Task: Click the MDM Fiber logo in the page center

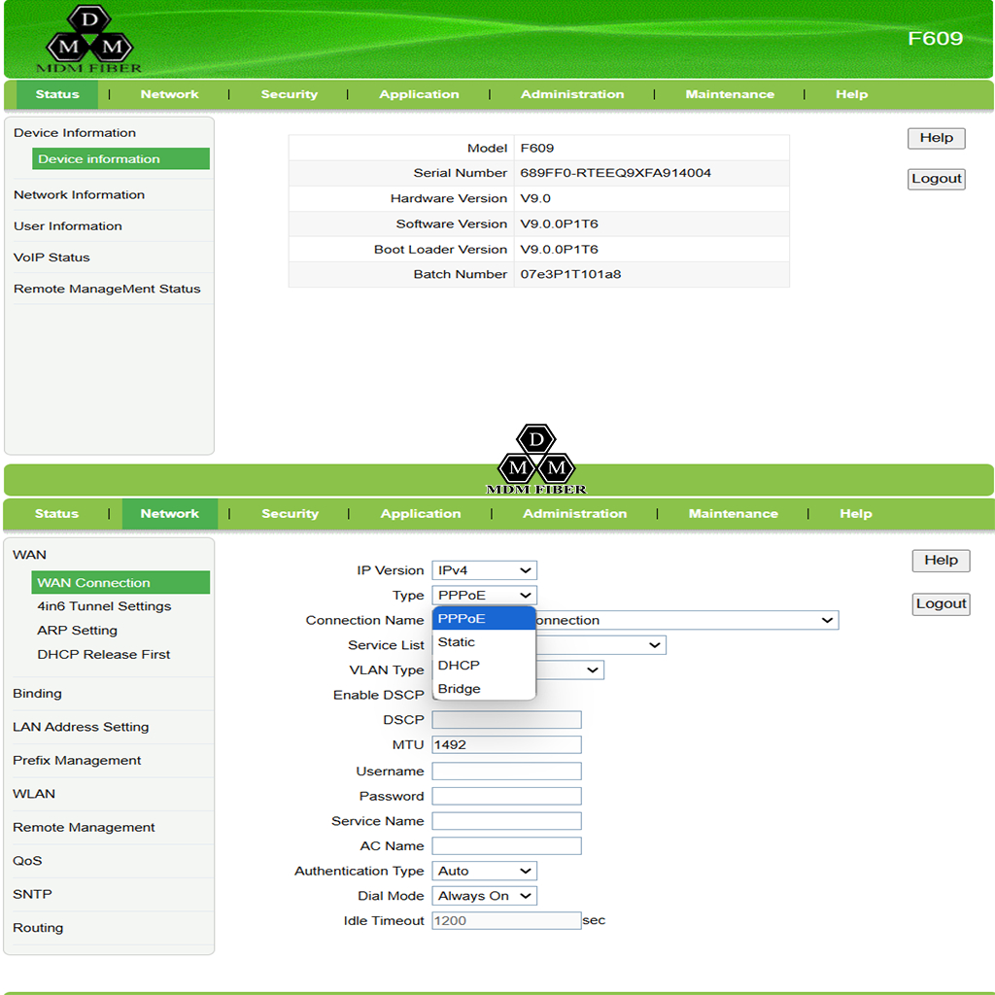Action: coord(536,460)
